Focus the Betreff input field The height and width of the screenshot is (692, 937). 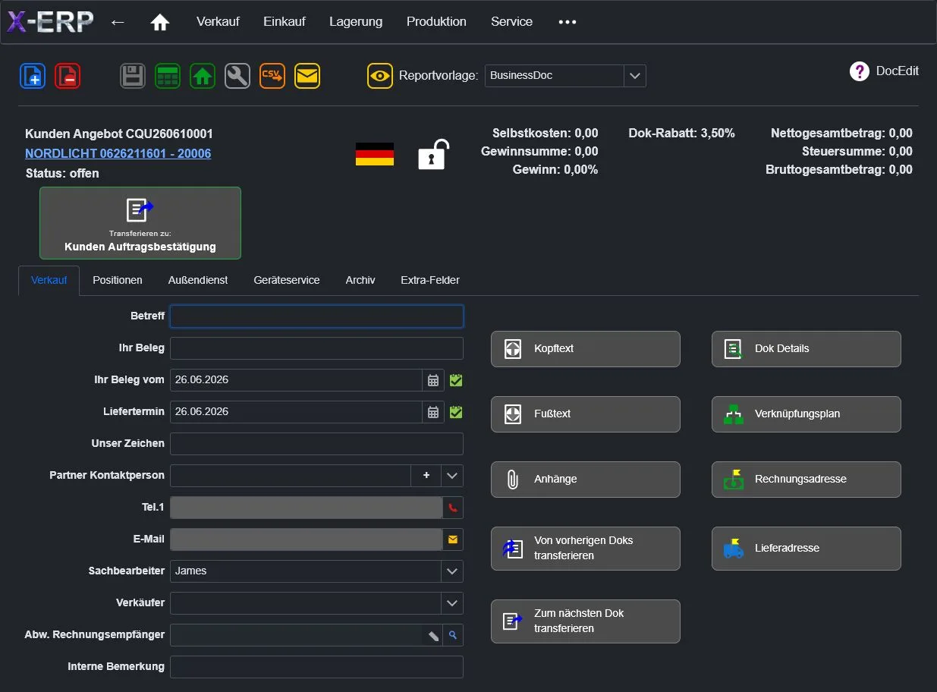(316, 316)
